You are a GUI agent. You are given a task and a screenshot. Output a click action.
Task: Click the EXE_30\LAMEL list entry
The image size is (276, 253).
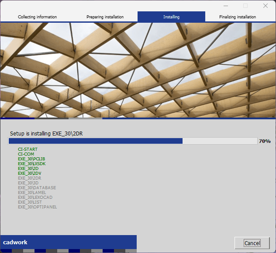(32, 193)
